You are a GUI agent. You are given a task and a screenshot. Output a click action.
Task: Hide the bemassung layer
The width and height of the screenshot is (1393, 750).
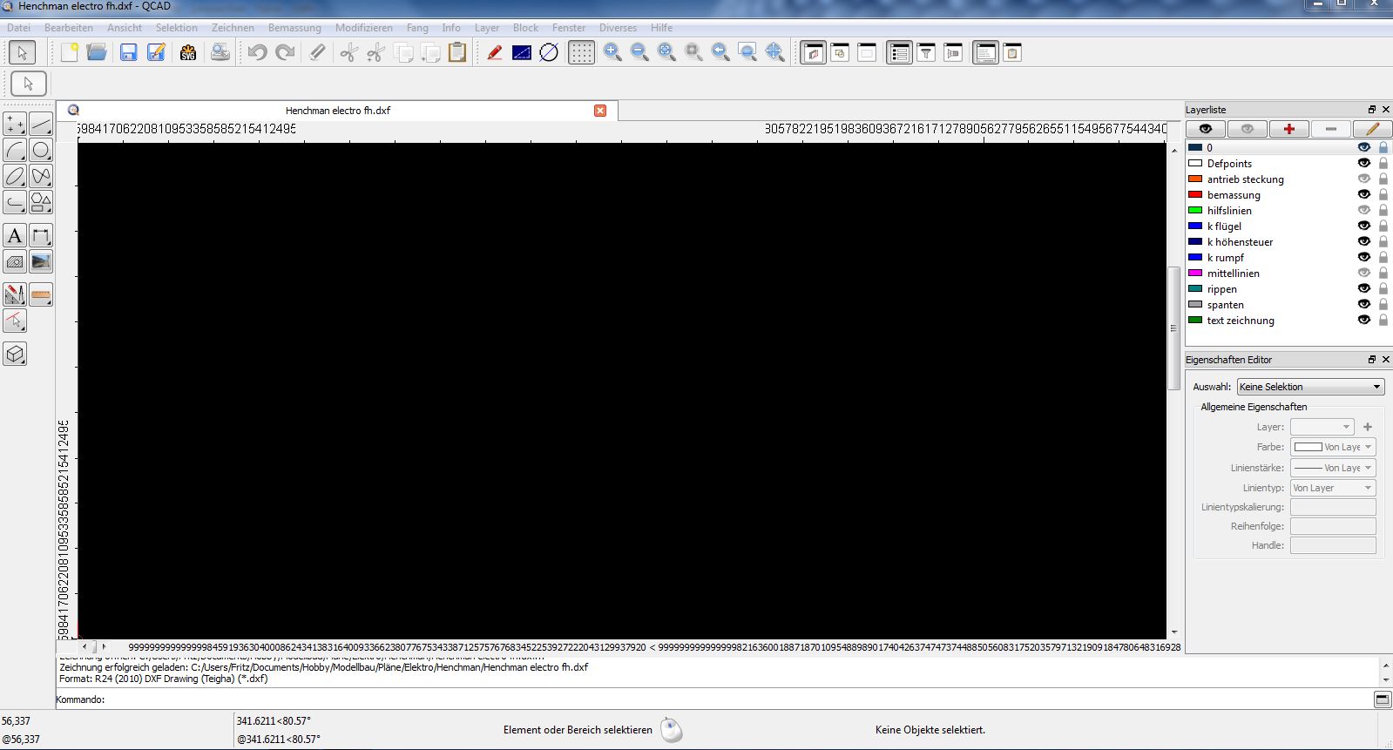coord(1364,195)
